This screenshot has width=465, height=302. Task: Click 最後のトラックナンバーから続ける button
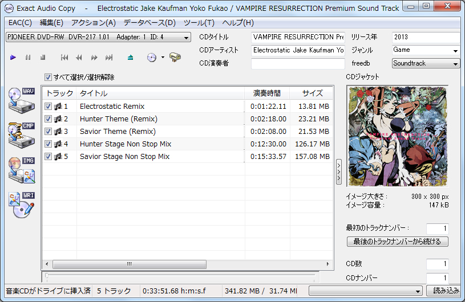click(397, 242)
